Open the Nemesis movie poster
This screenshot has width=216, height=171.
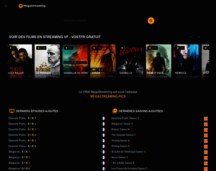(186, 61)
